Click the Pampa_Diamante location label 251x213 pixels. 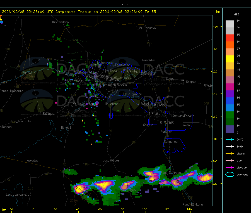click(12, 91)
